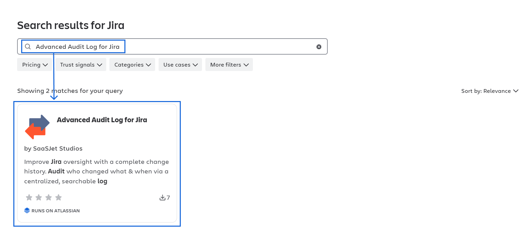Expand the Use cases filter
Screen dimensions: 528x241
(x=180, y=65)
